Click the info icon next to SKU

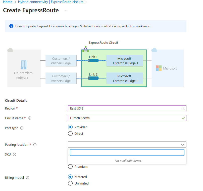15,154
